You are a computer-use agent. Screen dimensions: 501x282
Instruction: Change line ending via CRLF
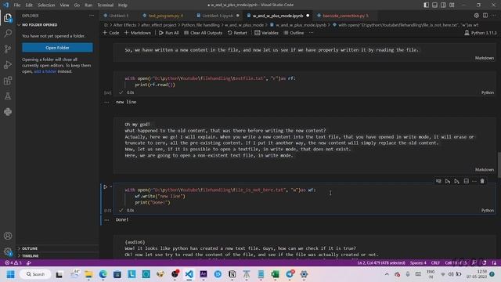click(x=435, y=263)
